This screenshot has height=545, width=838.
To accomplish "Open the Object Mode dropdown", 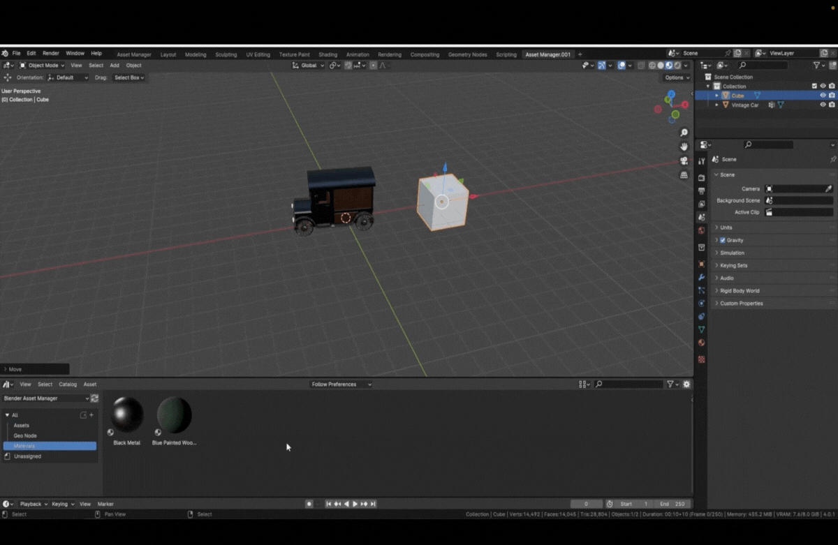I will tap(42, 66).
